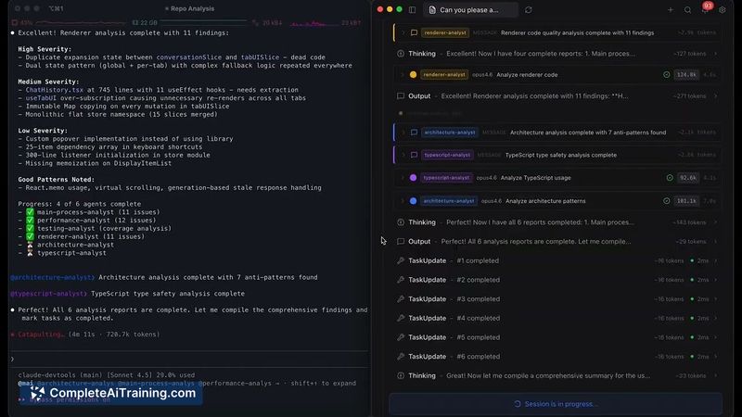This screenshot has width=742, height=417.
Task: Click 'tabUISlice' in the High Severity line
Action: [x=260, y=57]
